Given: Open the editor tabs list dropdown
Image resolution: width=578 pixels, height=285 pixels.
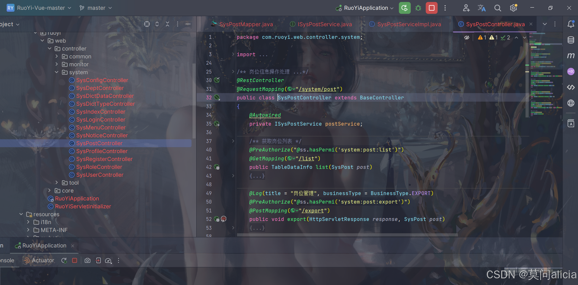Looking at the screenshot, I should [545, 24].
